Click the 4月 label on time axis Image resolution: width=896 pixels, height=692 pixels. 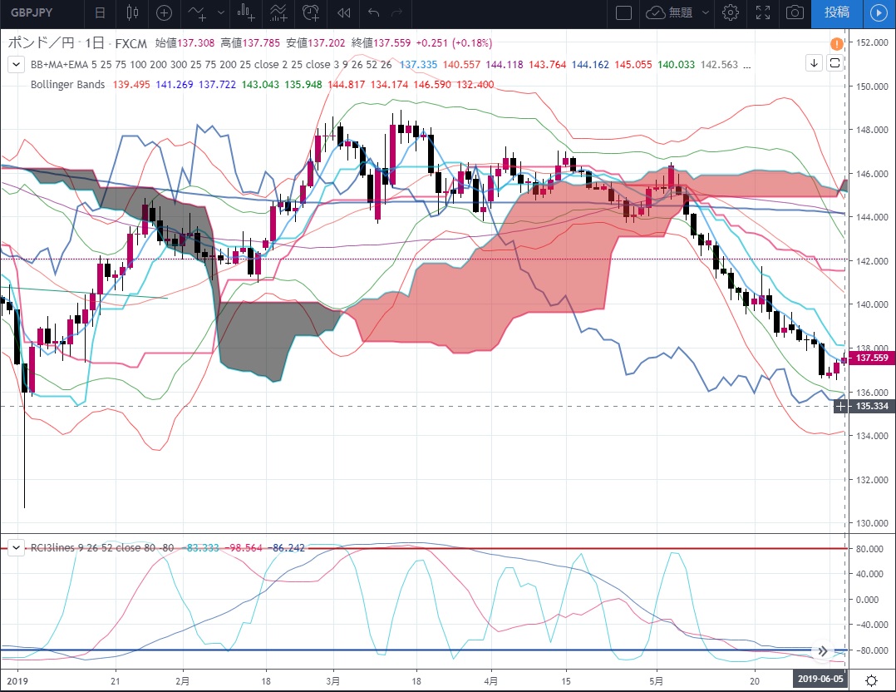[x=490, y=681]
